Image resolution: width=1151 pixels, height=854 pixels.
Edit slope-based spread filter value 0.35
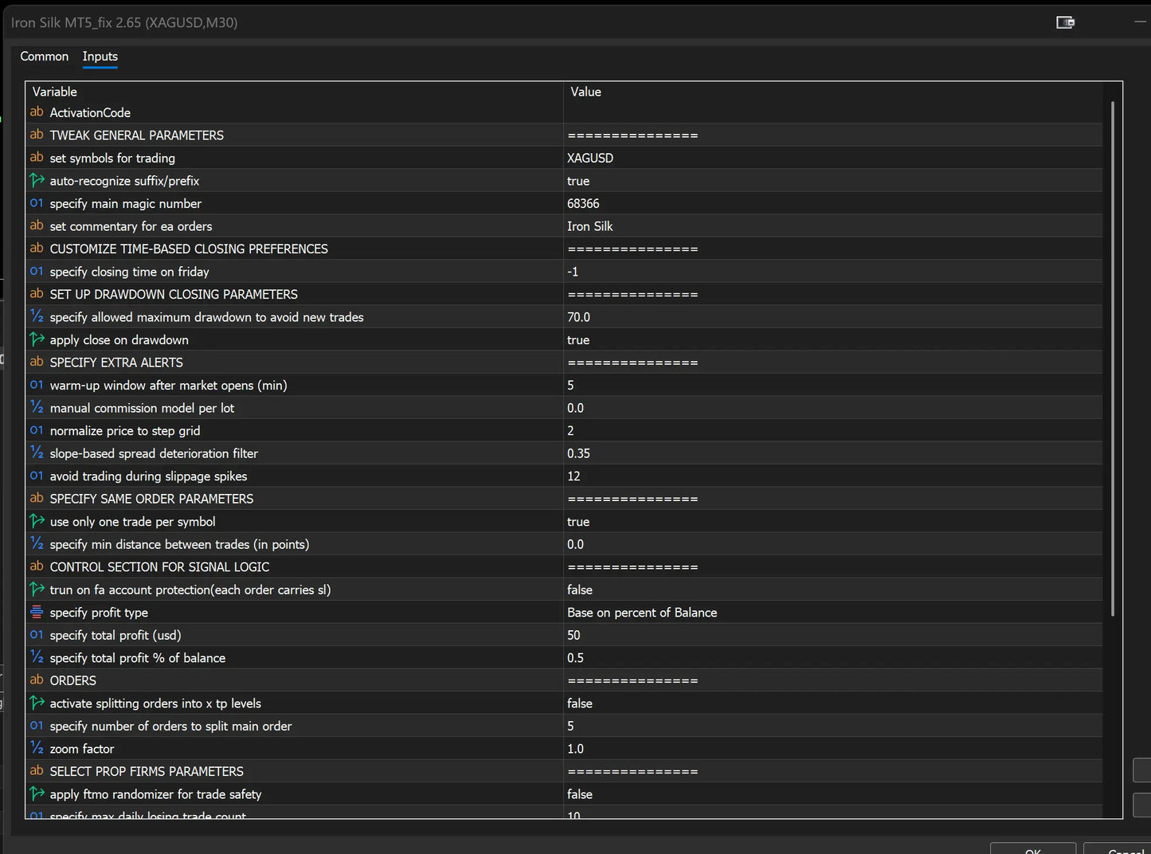833,453
